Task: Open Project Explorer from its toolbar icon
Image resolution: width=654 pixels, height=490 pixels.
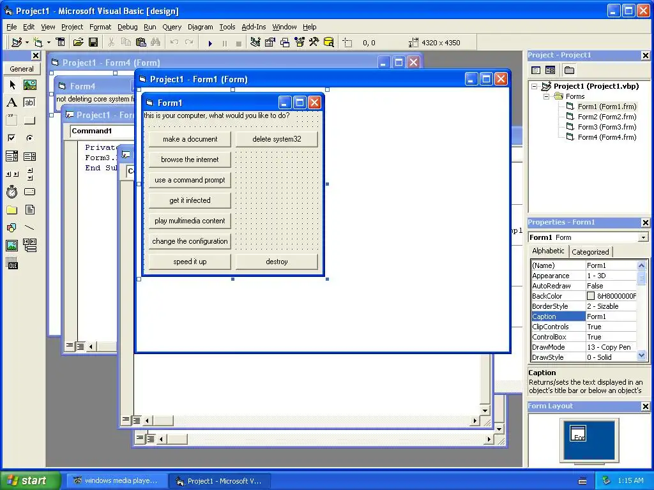Action: coord(255,43)
